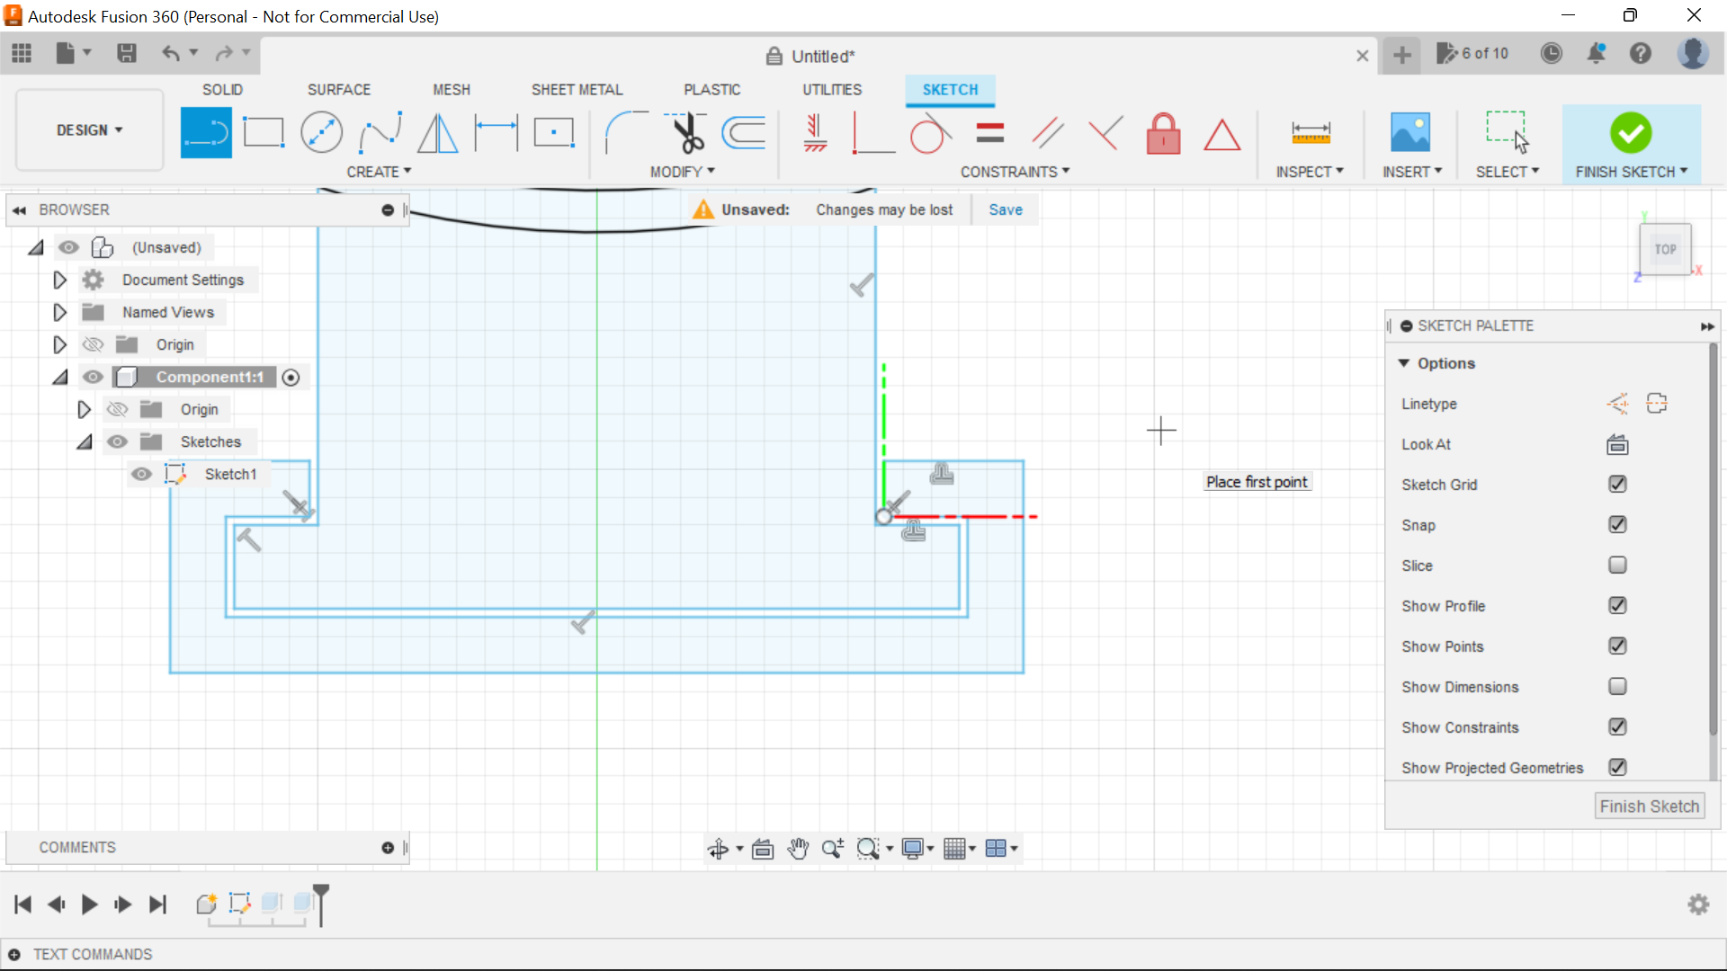This screenshot has width=1727, height=971.
Task: Switch to the SURFACE tab
Action: [338, 89]
